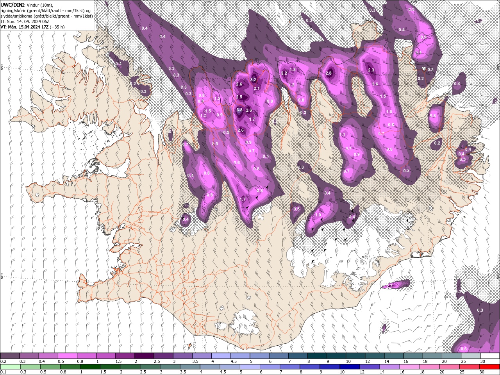Click the 1.8 precipitation value on the map

(x=293, y=70)
